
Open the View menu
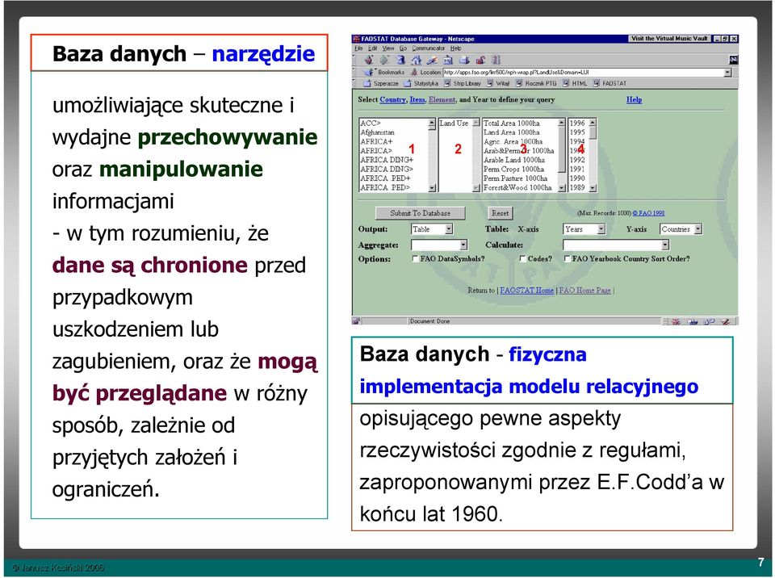[388, 48]
